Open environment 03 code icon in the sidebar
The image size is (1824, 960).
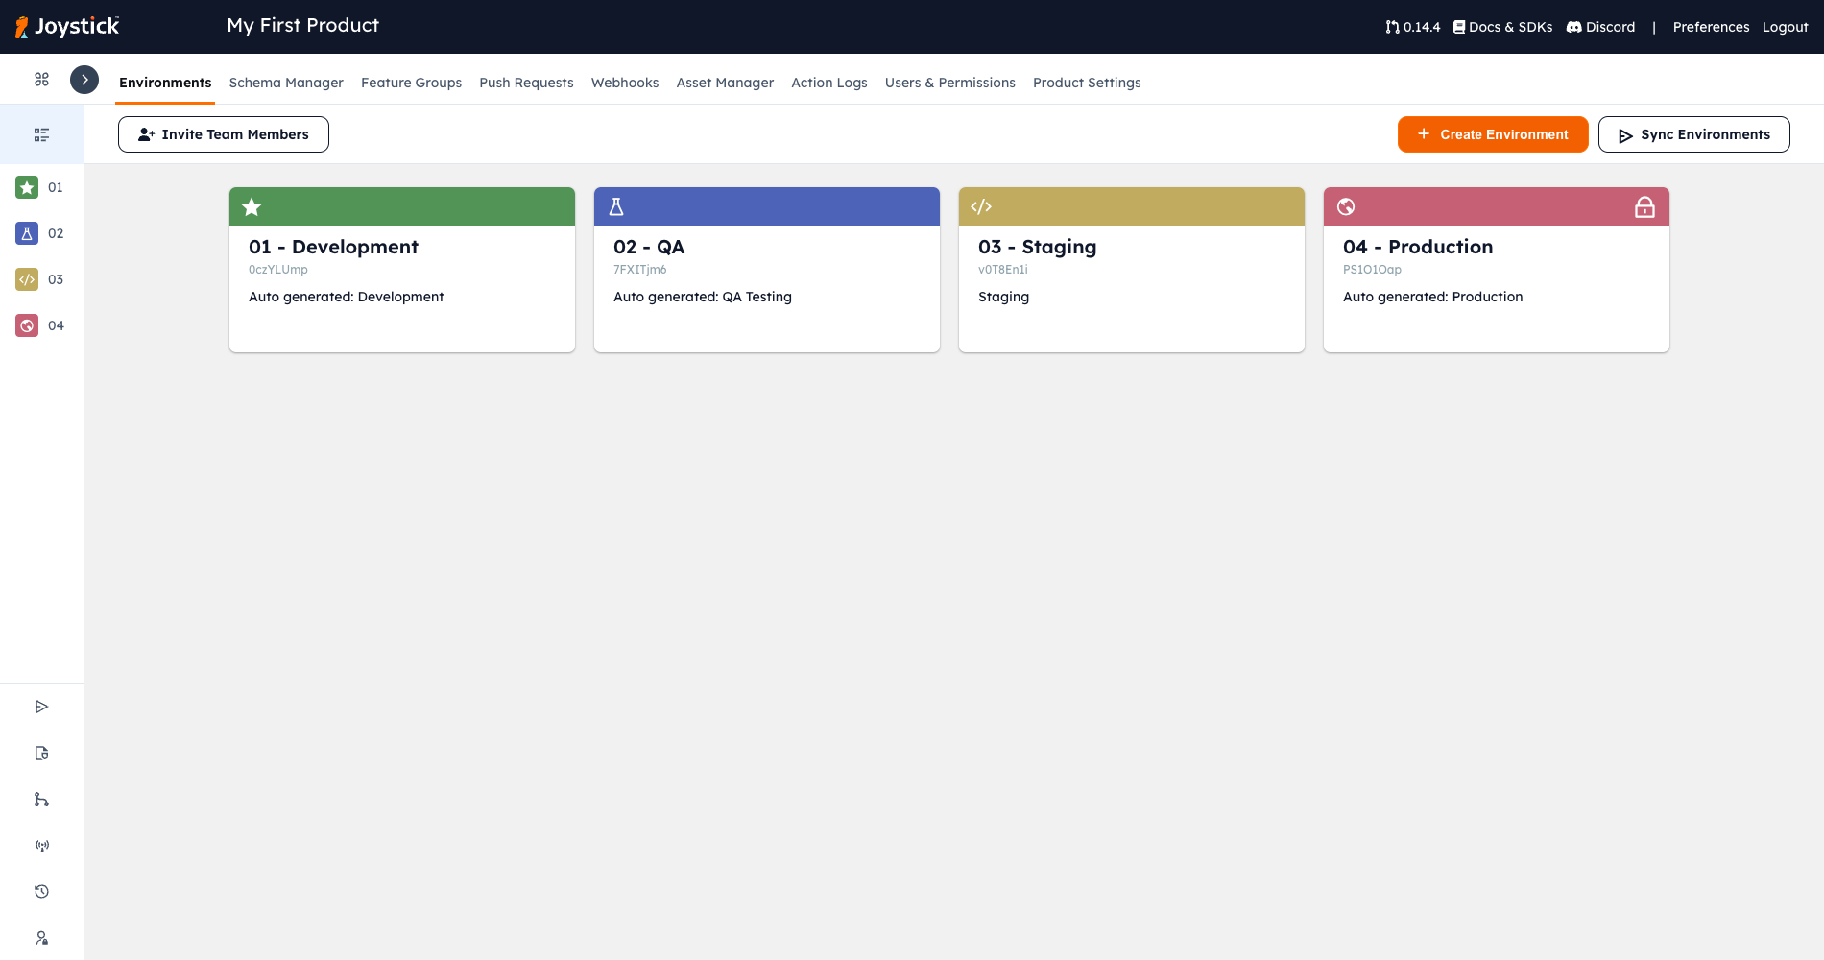point(27,279)
